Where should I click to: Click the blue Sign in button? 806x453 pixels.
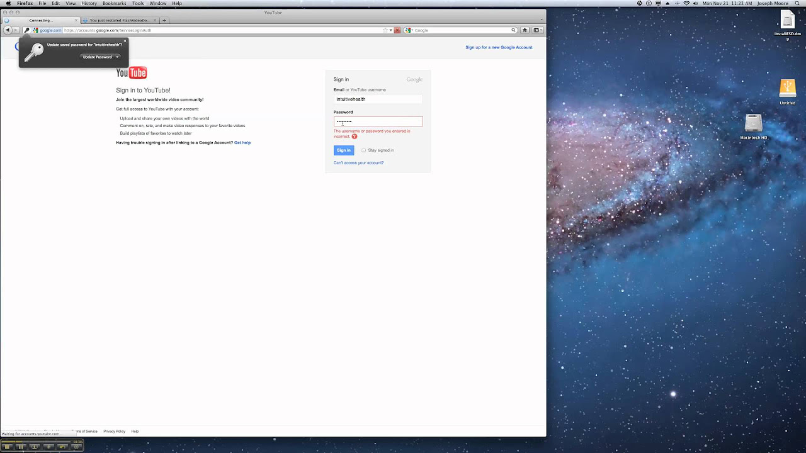(x=344, y=150)
